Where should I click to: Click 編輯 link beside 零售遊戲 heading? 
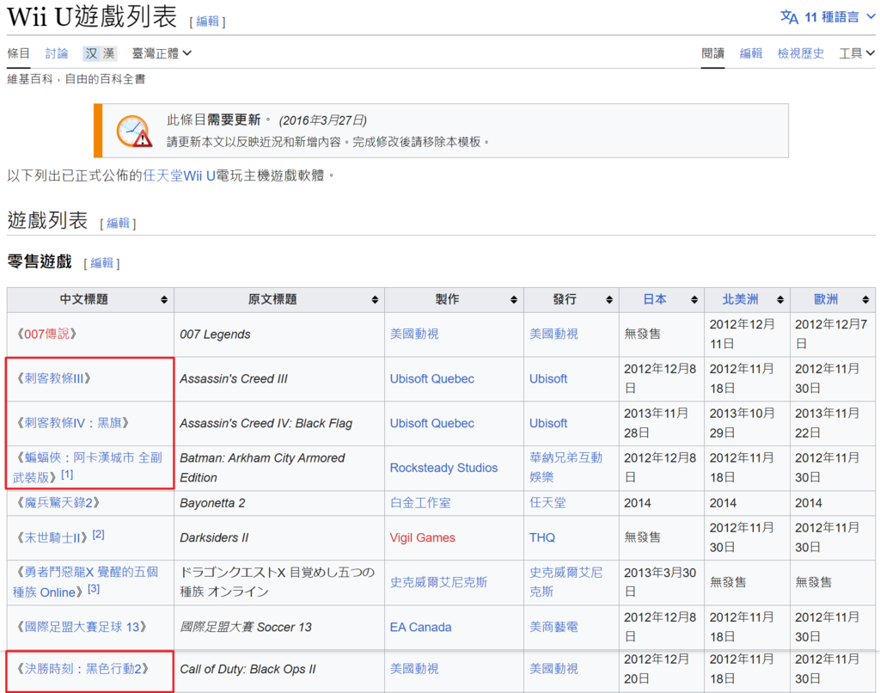click(101, 263)
